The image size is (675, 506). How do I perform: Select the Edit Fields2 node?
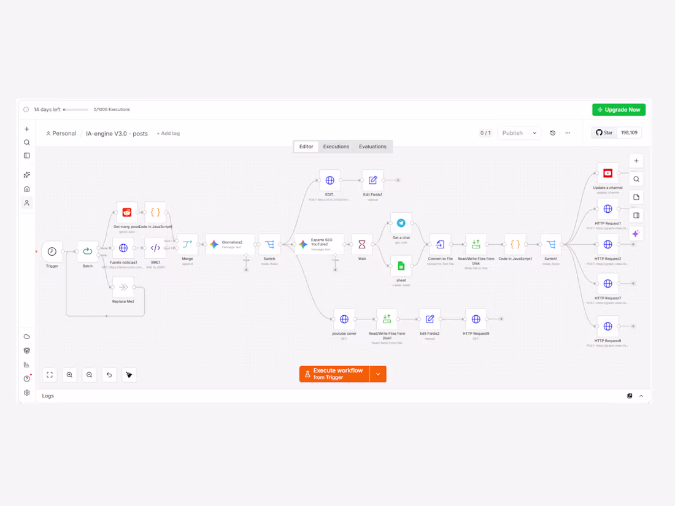(430, 320)
